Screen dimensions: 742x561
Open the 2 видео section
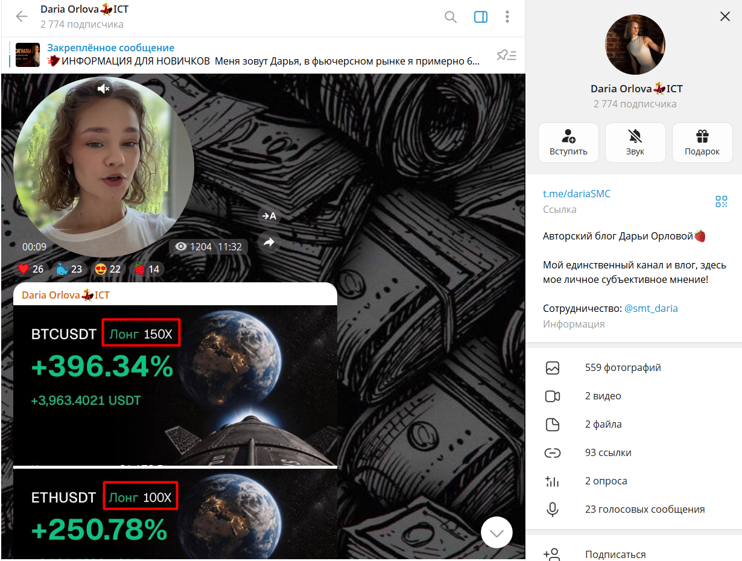[x=634, y=396]
